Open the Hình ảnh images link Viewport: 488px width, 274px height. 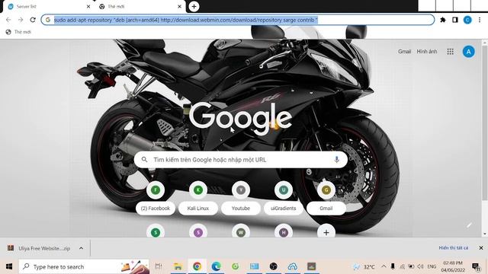(427, 52)
